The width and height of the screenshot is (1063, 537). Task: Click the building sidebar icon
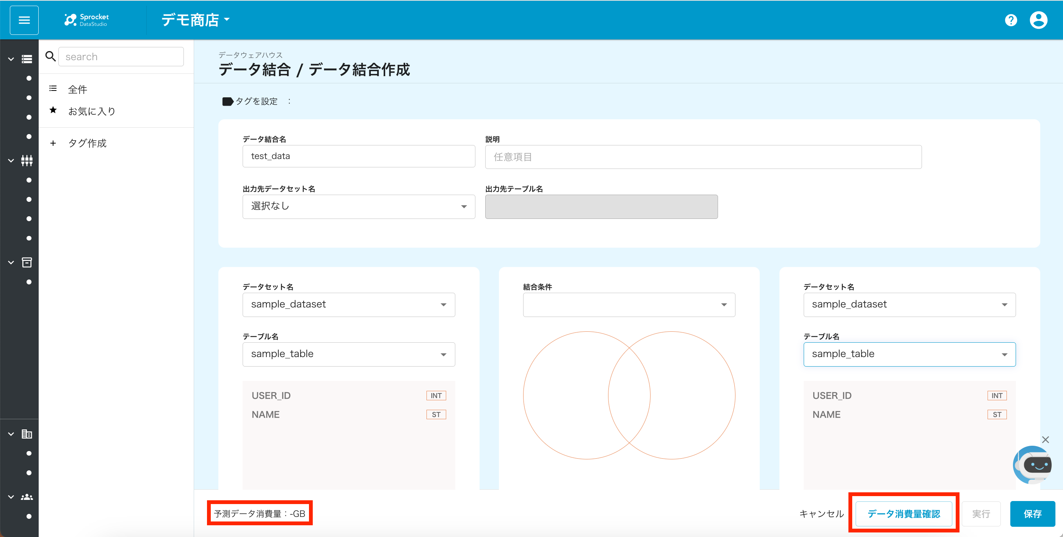point(27,434)
